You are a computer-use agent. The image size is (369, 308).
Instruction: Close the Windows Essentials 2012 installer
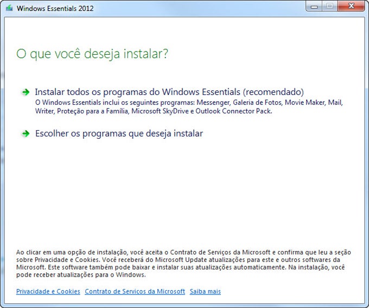[351, 6]
